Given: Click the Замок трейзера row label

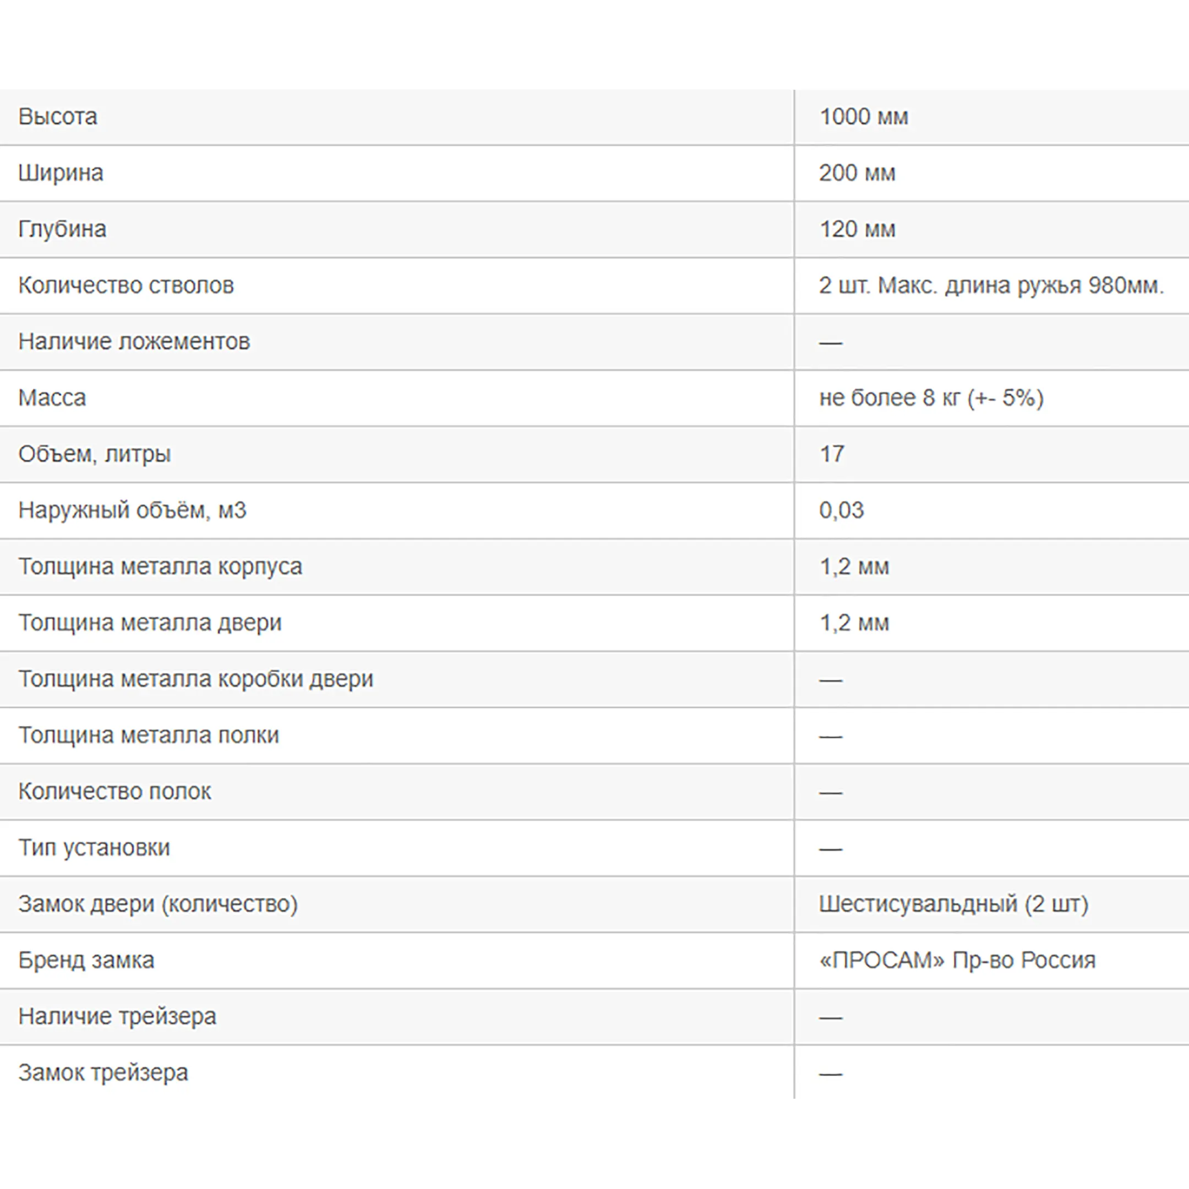Looking at the screenshot, I should point(103,1073).
